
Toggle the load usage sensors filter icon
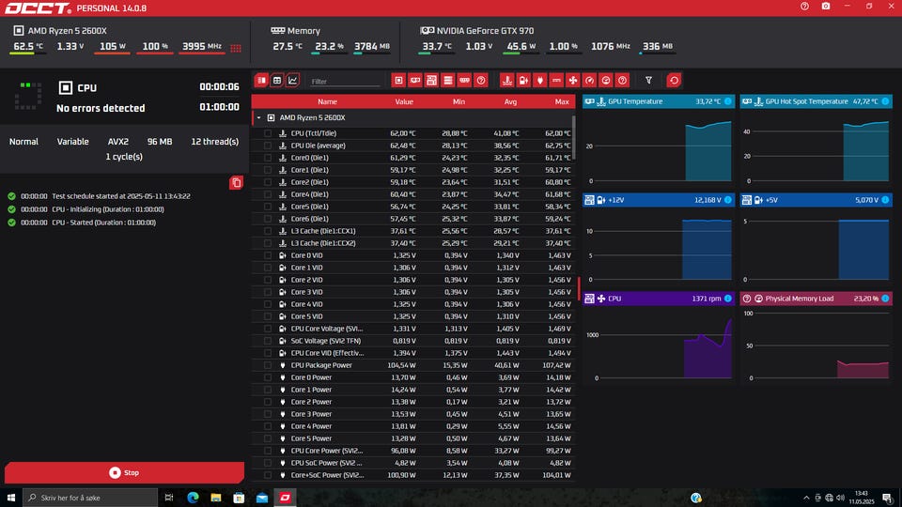coord(606,81)
